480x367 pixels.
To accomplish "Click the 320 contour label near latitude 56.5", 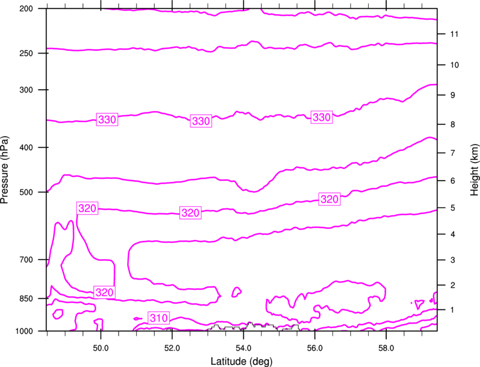I will (329, 199).
